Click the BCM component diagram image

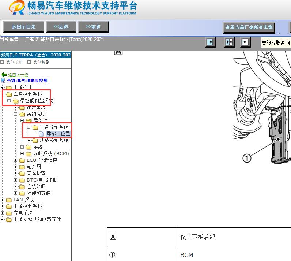click(x=262, y=108)
